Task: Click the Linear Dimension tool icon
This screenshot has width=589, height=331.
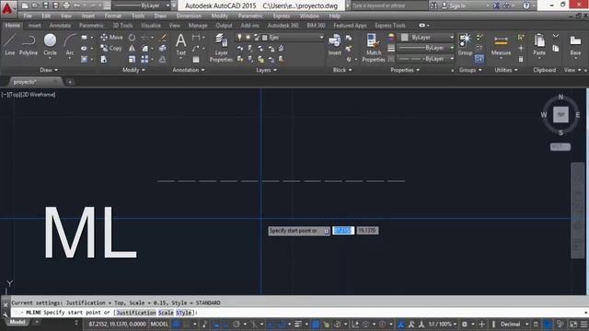Action: [196, 38]
